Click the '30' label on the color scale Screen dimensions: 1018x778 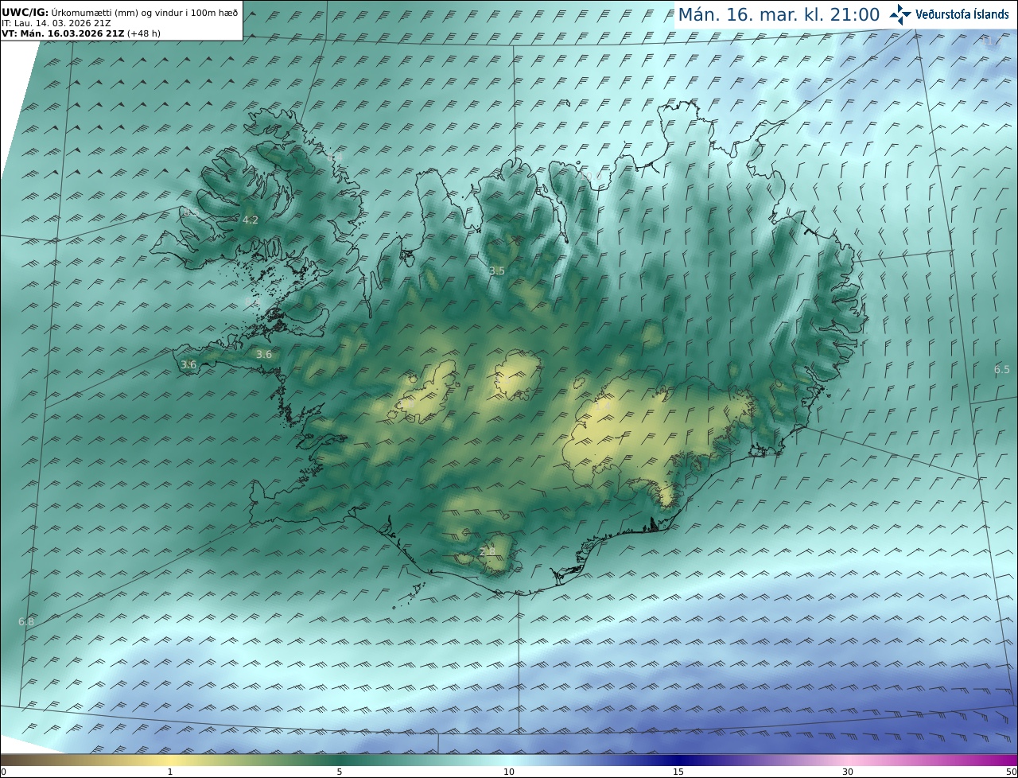pyautogui.click(x=848, y=772)
